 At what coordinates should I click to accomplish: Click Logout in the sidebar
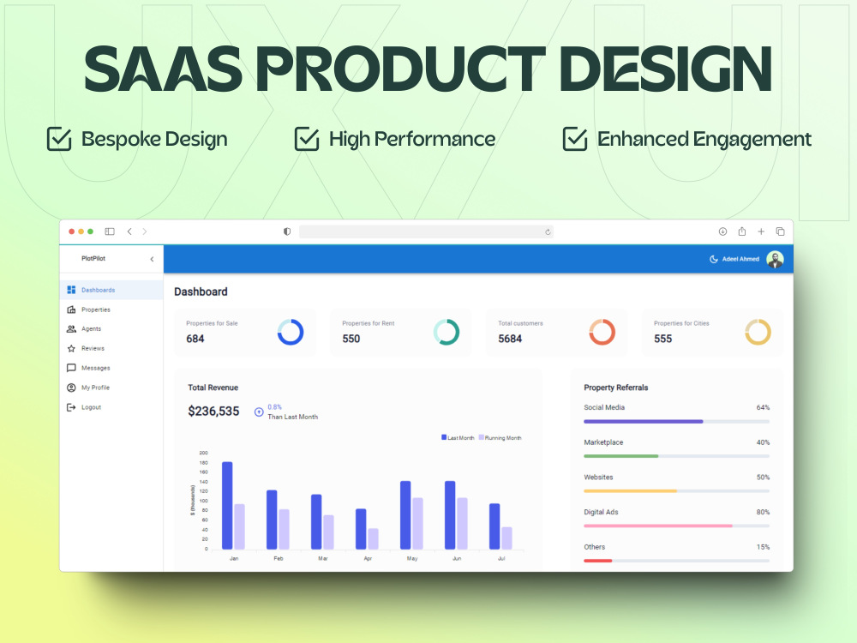[x=111, y=407]
